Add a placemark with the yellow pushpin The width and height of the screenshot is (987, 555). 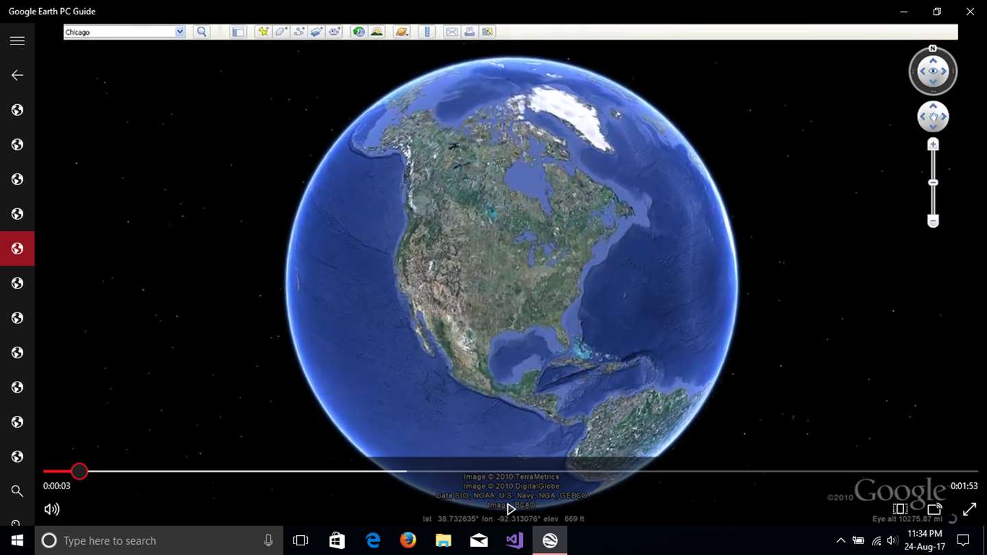[263, 32]
